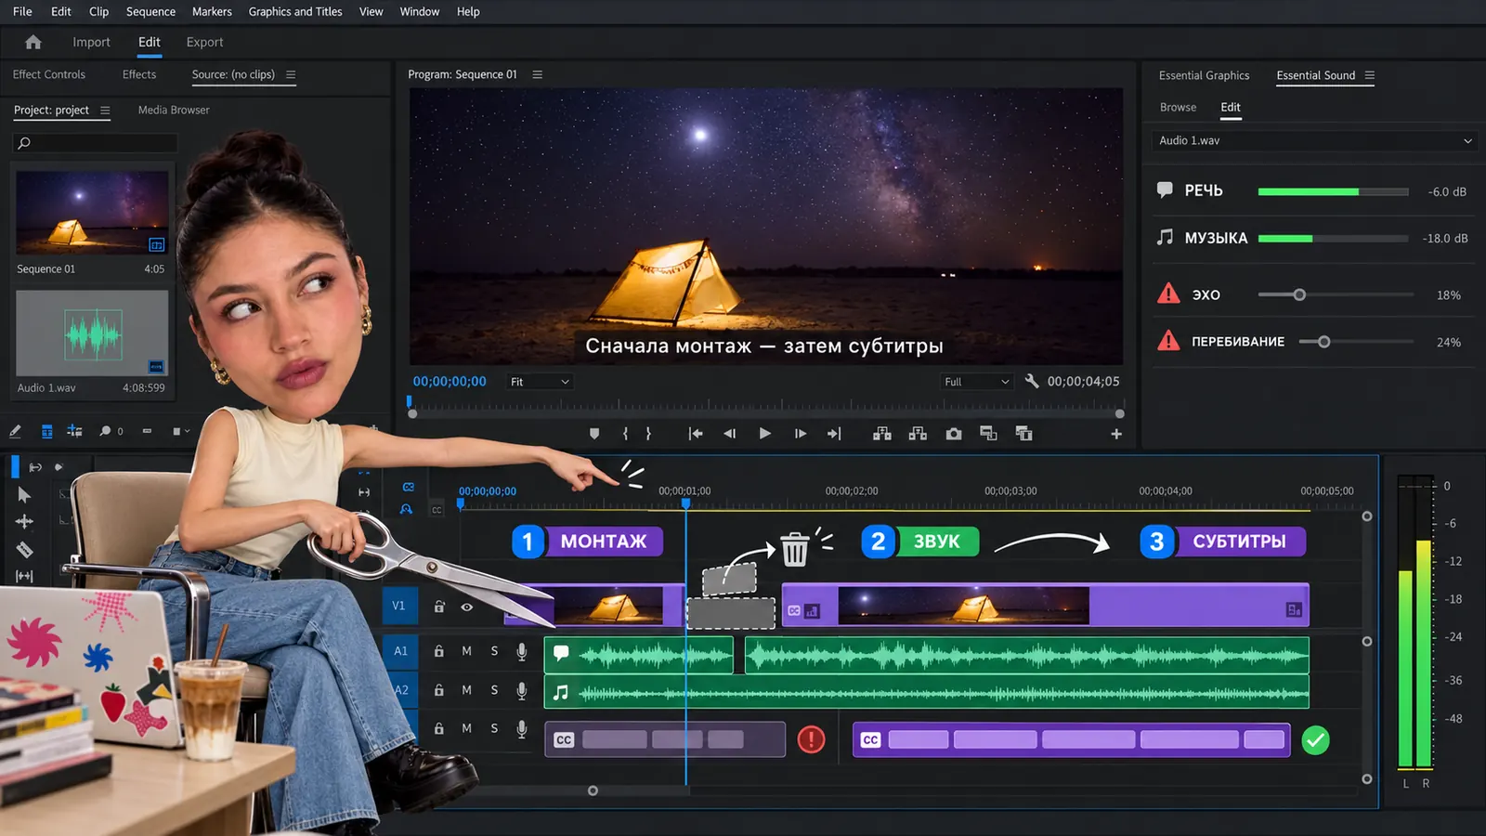Click the Home icon in the workspace bar
Viewport: 1486px width, 836px height.
click(33, 42)
